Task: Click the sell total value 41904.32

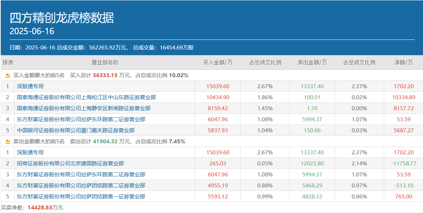Action: [105, 142]
